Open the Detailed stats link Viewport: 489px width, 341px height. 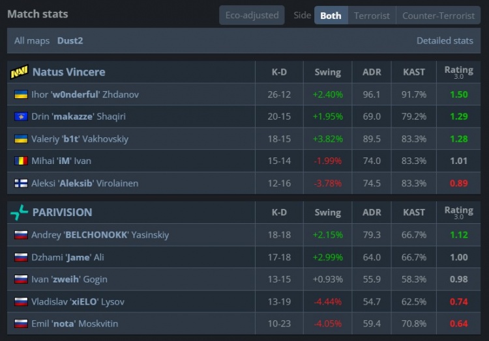(445, 40)
